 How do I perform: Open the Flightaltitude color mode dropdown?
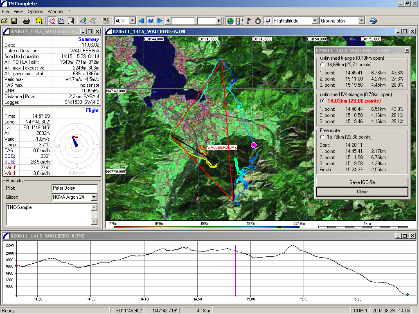pos(315,21)
